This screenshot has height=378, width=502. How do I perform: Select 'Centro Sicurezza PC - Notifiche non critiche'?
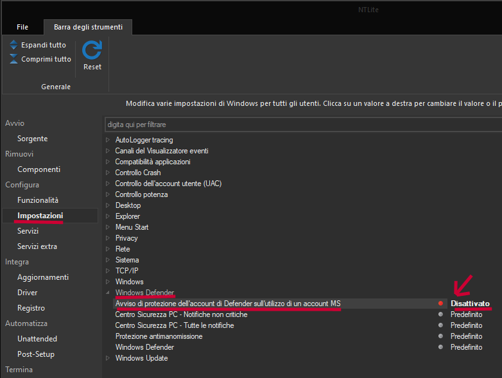(181, 314)
